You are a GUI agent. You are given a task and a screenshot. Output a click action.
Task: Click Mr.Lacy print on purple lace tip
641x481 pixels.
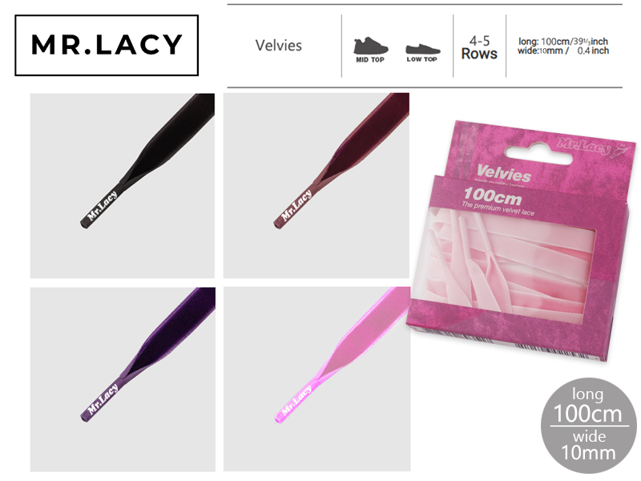(103, 399)
